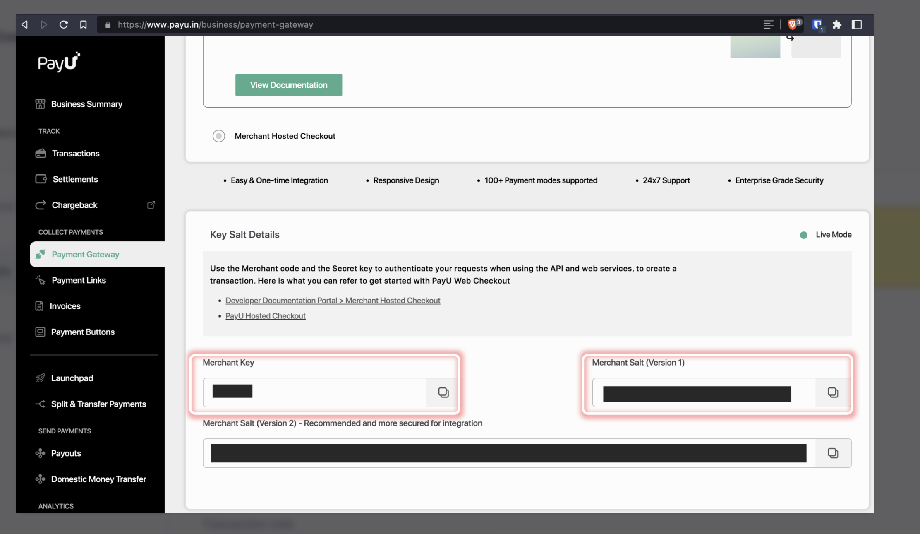Open Payment Links in sidebar
Image resolution: width=920 pixels, height=534 pixels.
[79, 280]
